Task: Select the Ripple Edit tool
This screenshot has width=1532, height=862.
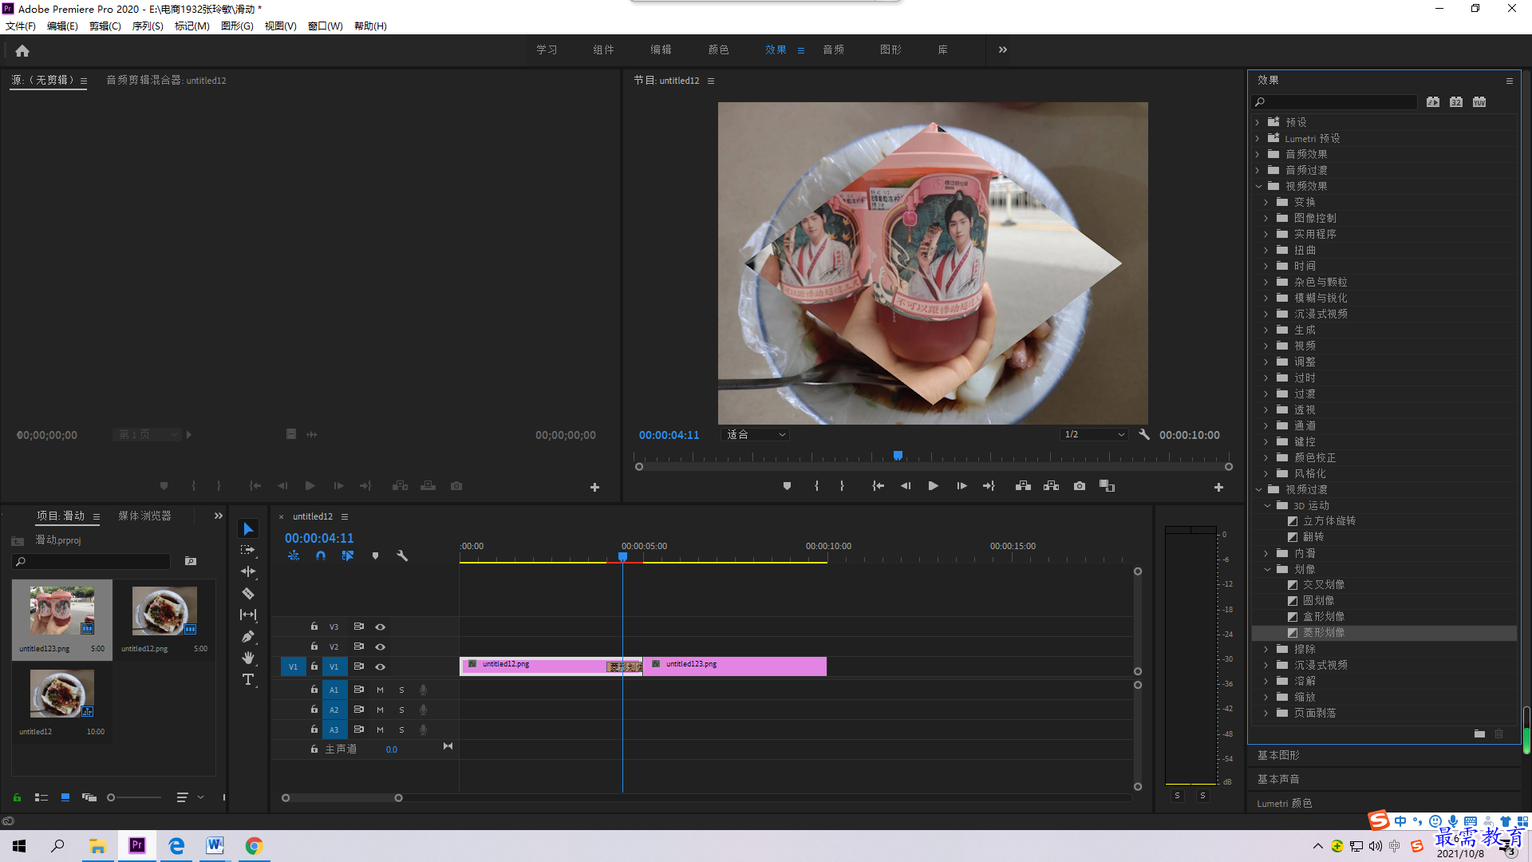Action: (248, 571)
